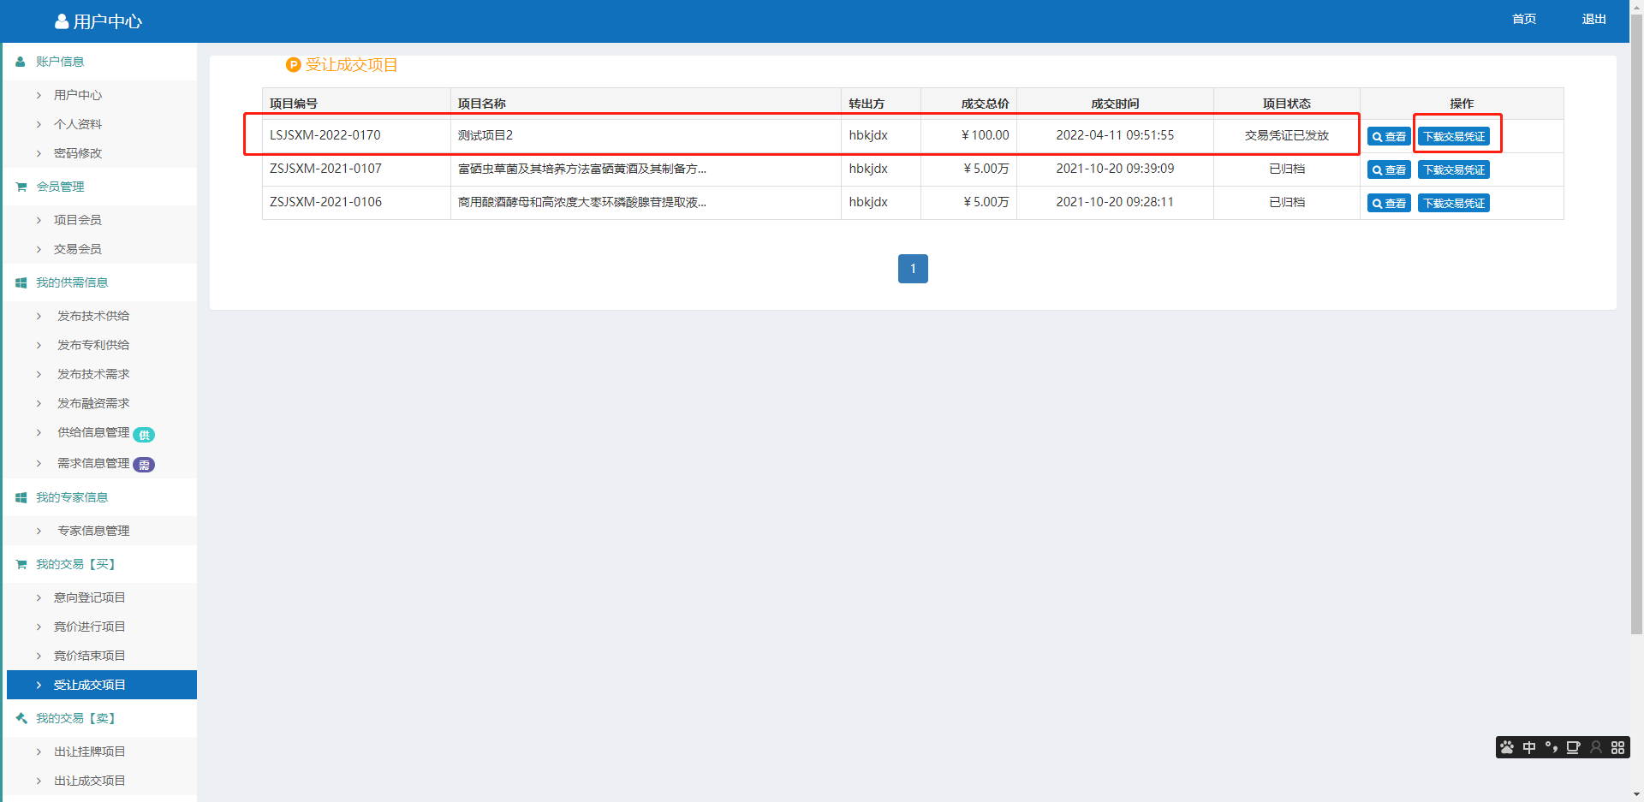The image size is (1644, 802).
Task: Open 发布专利供给 in sidebar
Action: click(93, 345)
